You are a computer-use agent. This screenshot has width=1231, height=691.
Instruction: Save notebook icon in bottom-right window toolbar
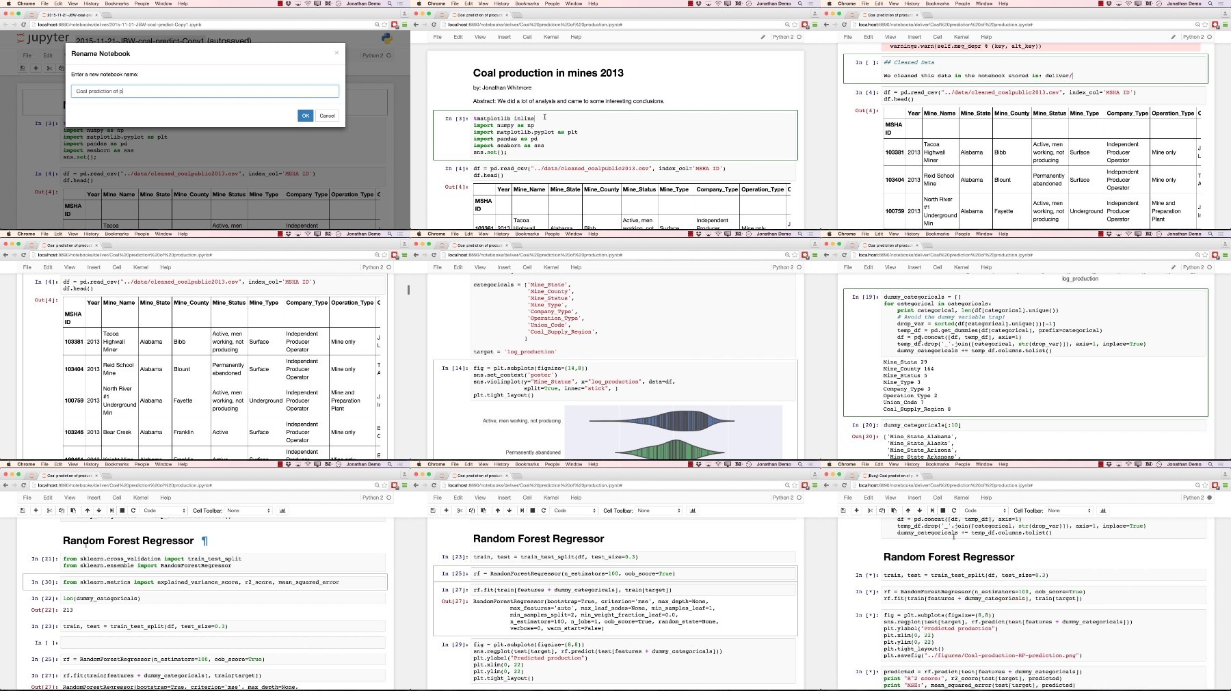[843, 510]
